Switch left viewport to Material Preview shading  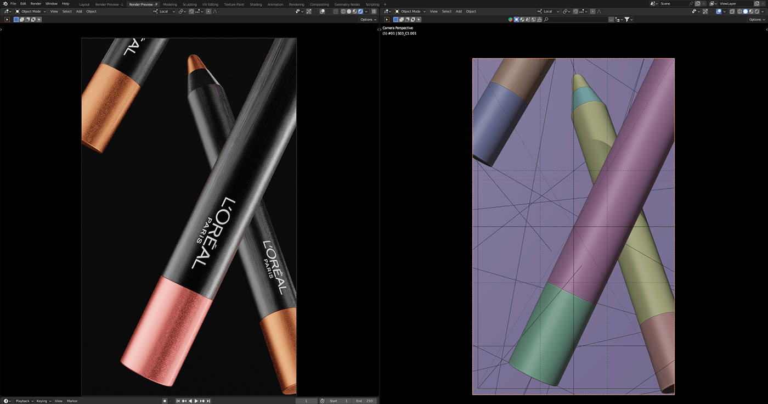tap(354, 11)
